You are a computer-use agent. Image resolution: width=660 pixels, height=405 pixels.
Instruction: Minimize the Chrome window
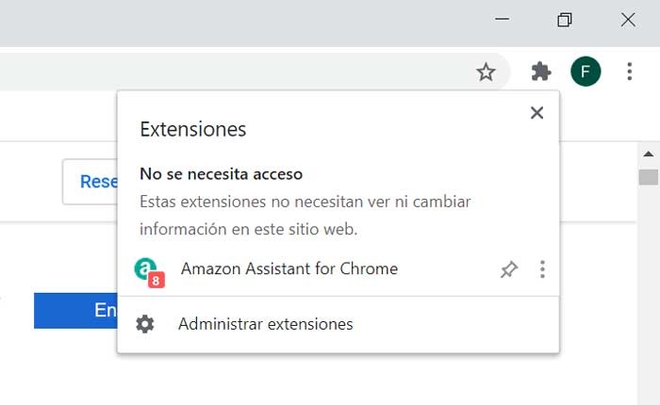[503, 19]
